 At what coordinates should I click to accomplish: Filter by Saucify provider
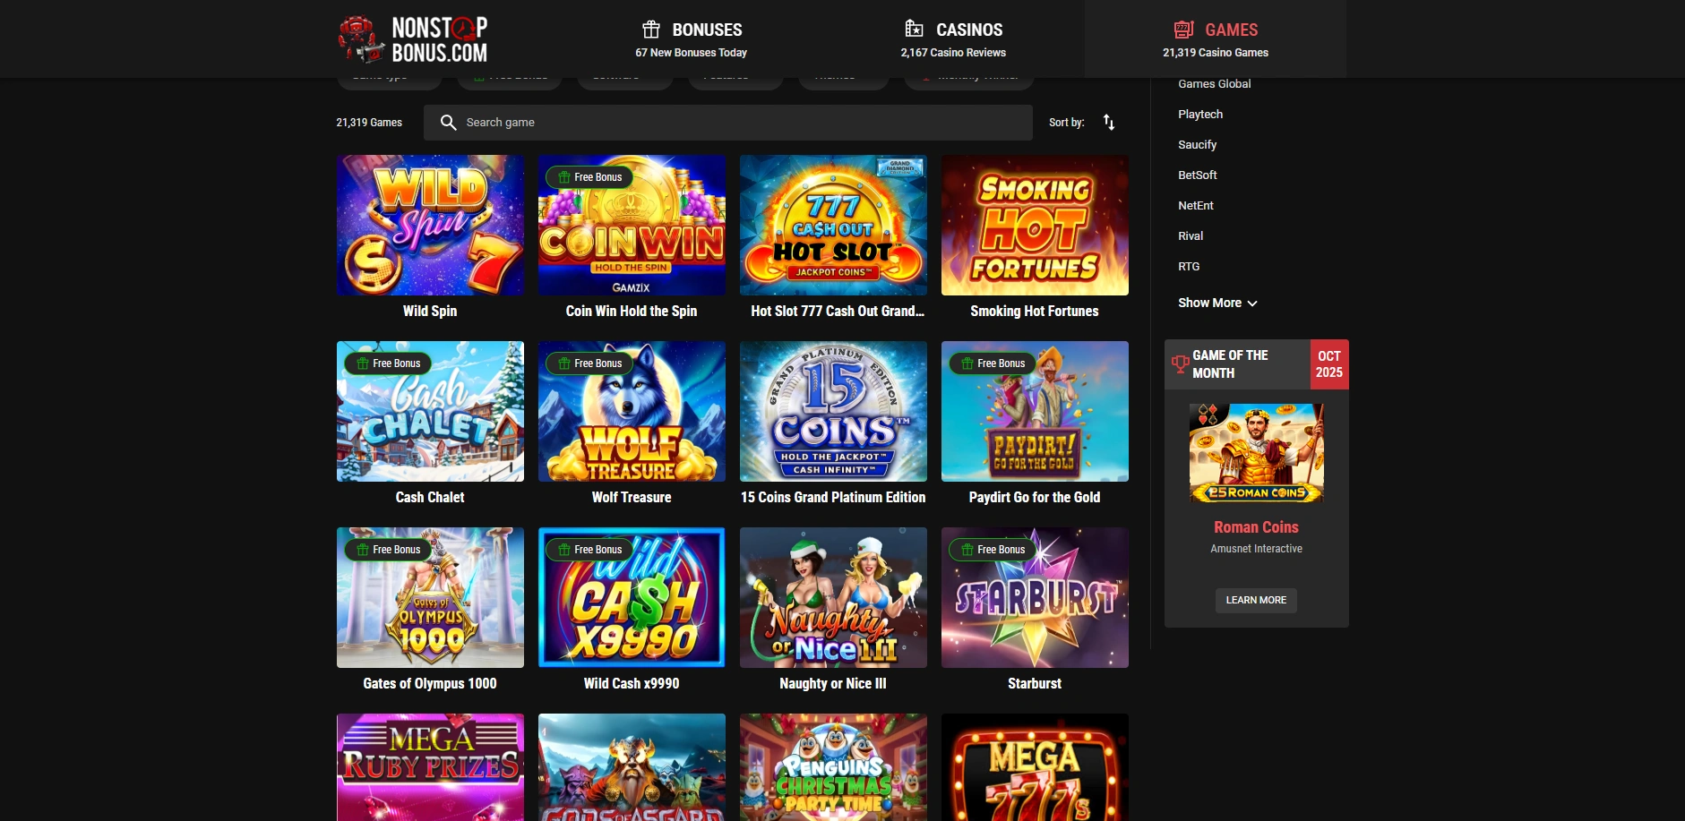[1198, 145]
